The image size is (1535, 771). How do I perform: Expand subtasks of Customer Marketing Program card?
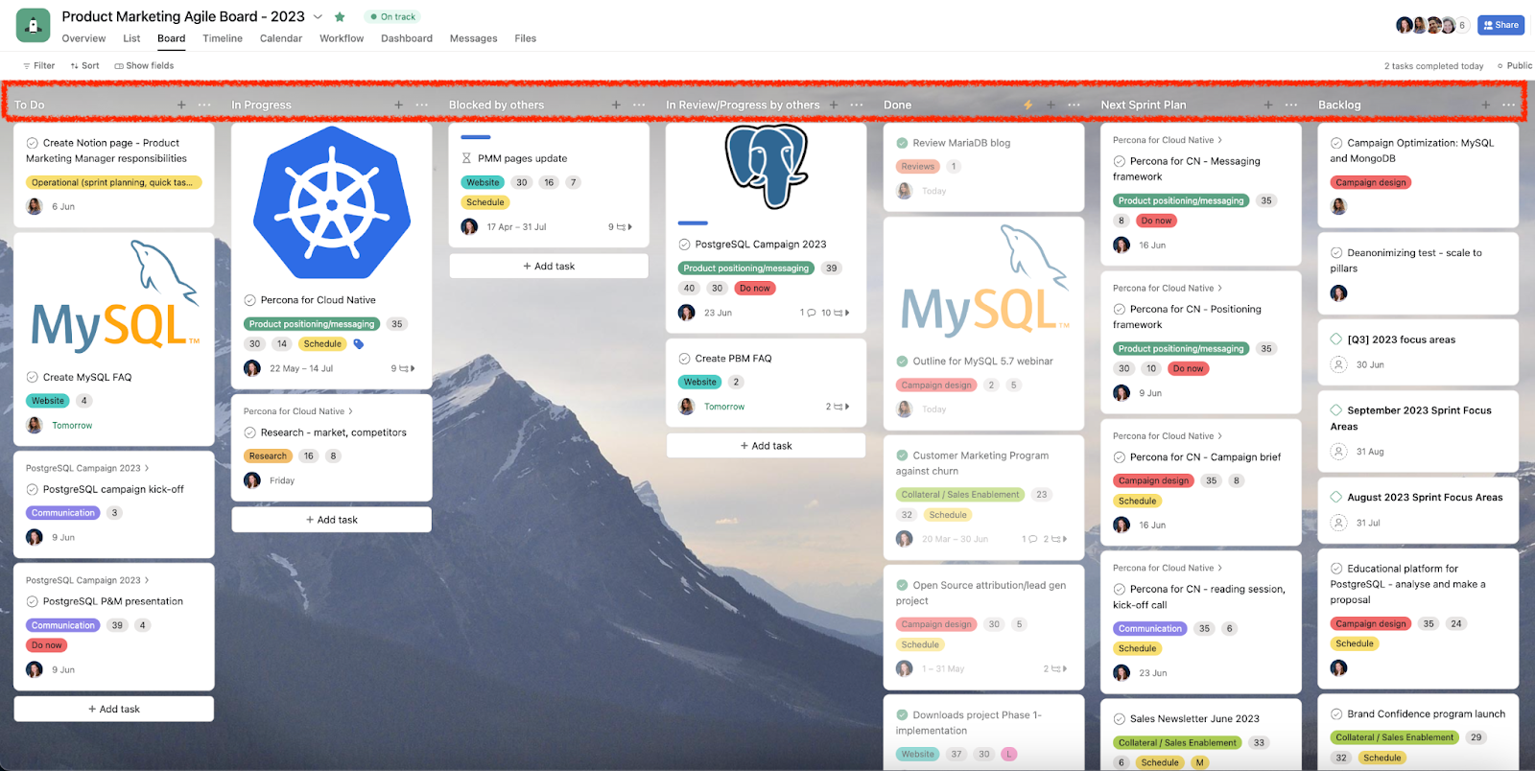click(x=1055, y=539)
